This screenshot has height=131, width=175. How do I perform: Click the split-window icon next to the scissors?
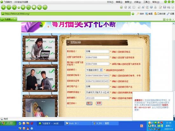coord(134,7)
